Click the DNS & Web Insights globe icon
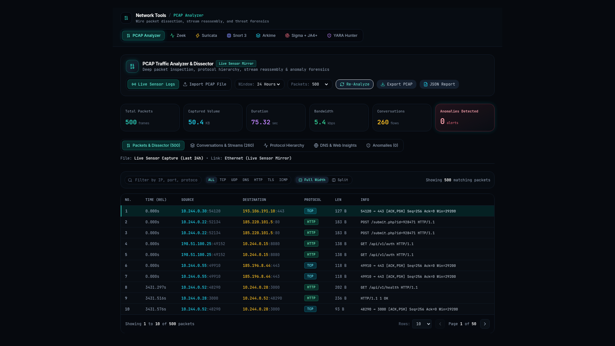Image resolution: width=615 pixels, height=346 pixels. pos(316,145)
